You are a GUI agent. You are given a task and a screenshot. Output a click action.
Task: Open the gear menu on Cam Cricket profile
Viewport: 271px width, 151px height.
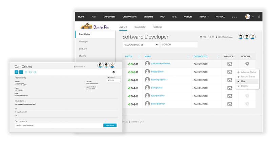[113, 72]
